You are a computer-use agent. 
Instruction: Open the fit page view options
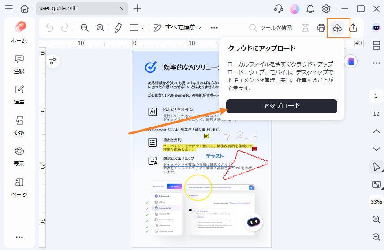coord(377,184)
